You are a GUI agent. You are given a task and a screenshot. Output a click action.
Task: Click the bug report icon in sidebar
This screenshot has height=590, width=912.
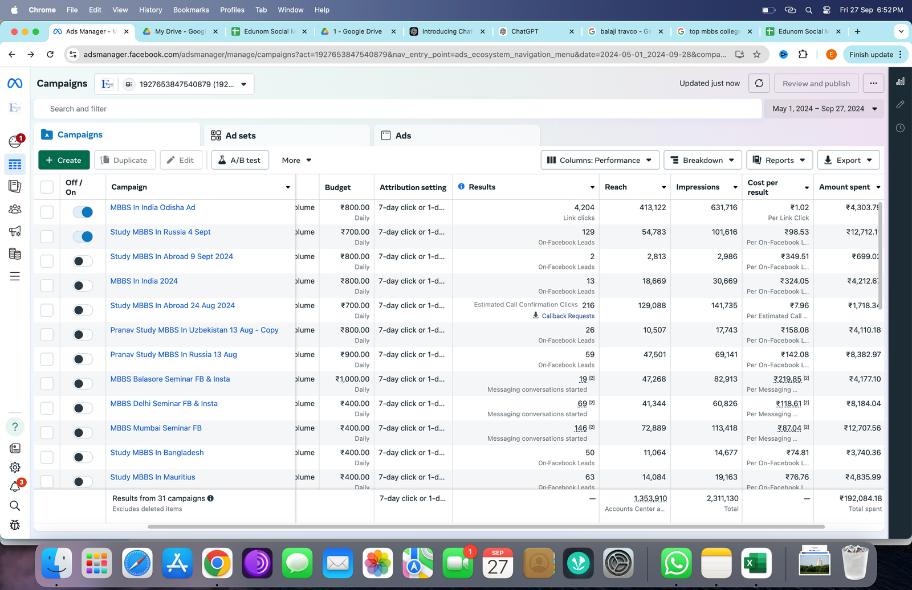(15, 525)
